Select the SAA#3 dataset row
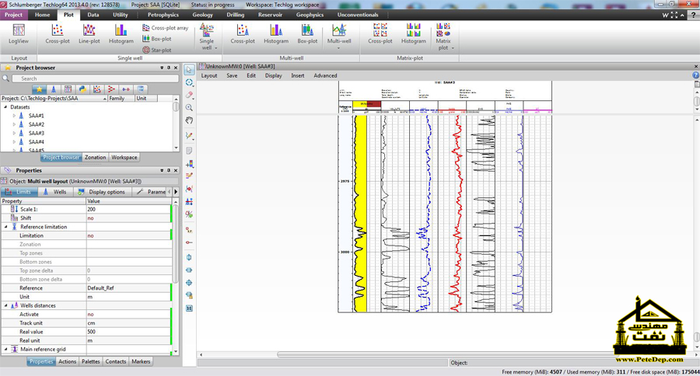The width and height of the screenshot is (700, 376). pos(36,133)
